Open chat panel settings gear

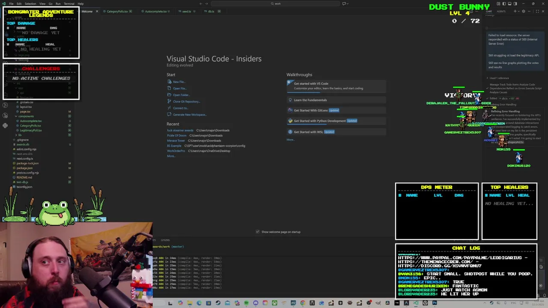(x=523, y=11)
